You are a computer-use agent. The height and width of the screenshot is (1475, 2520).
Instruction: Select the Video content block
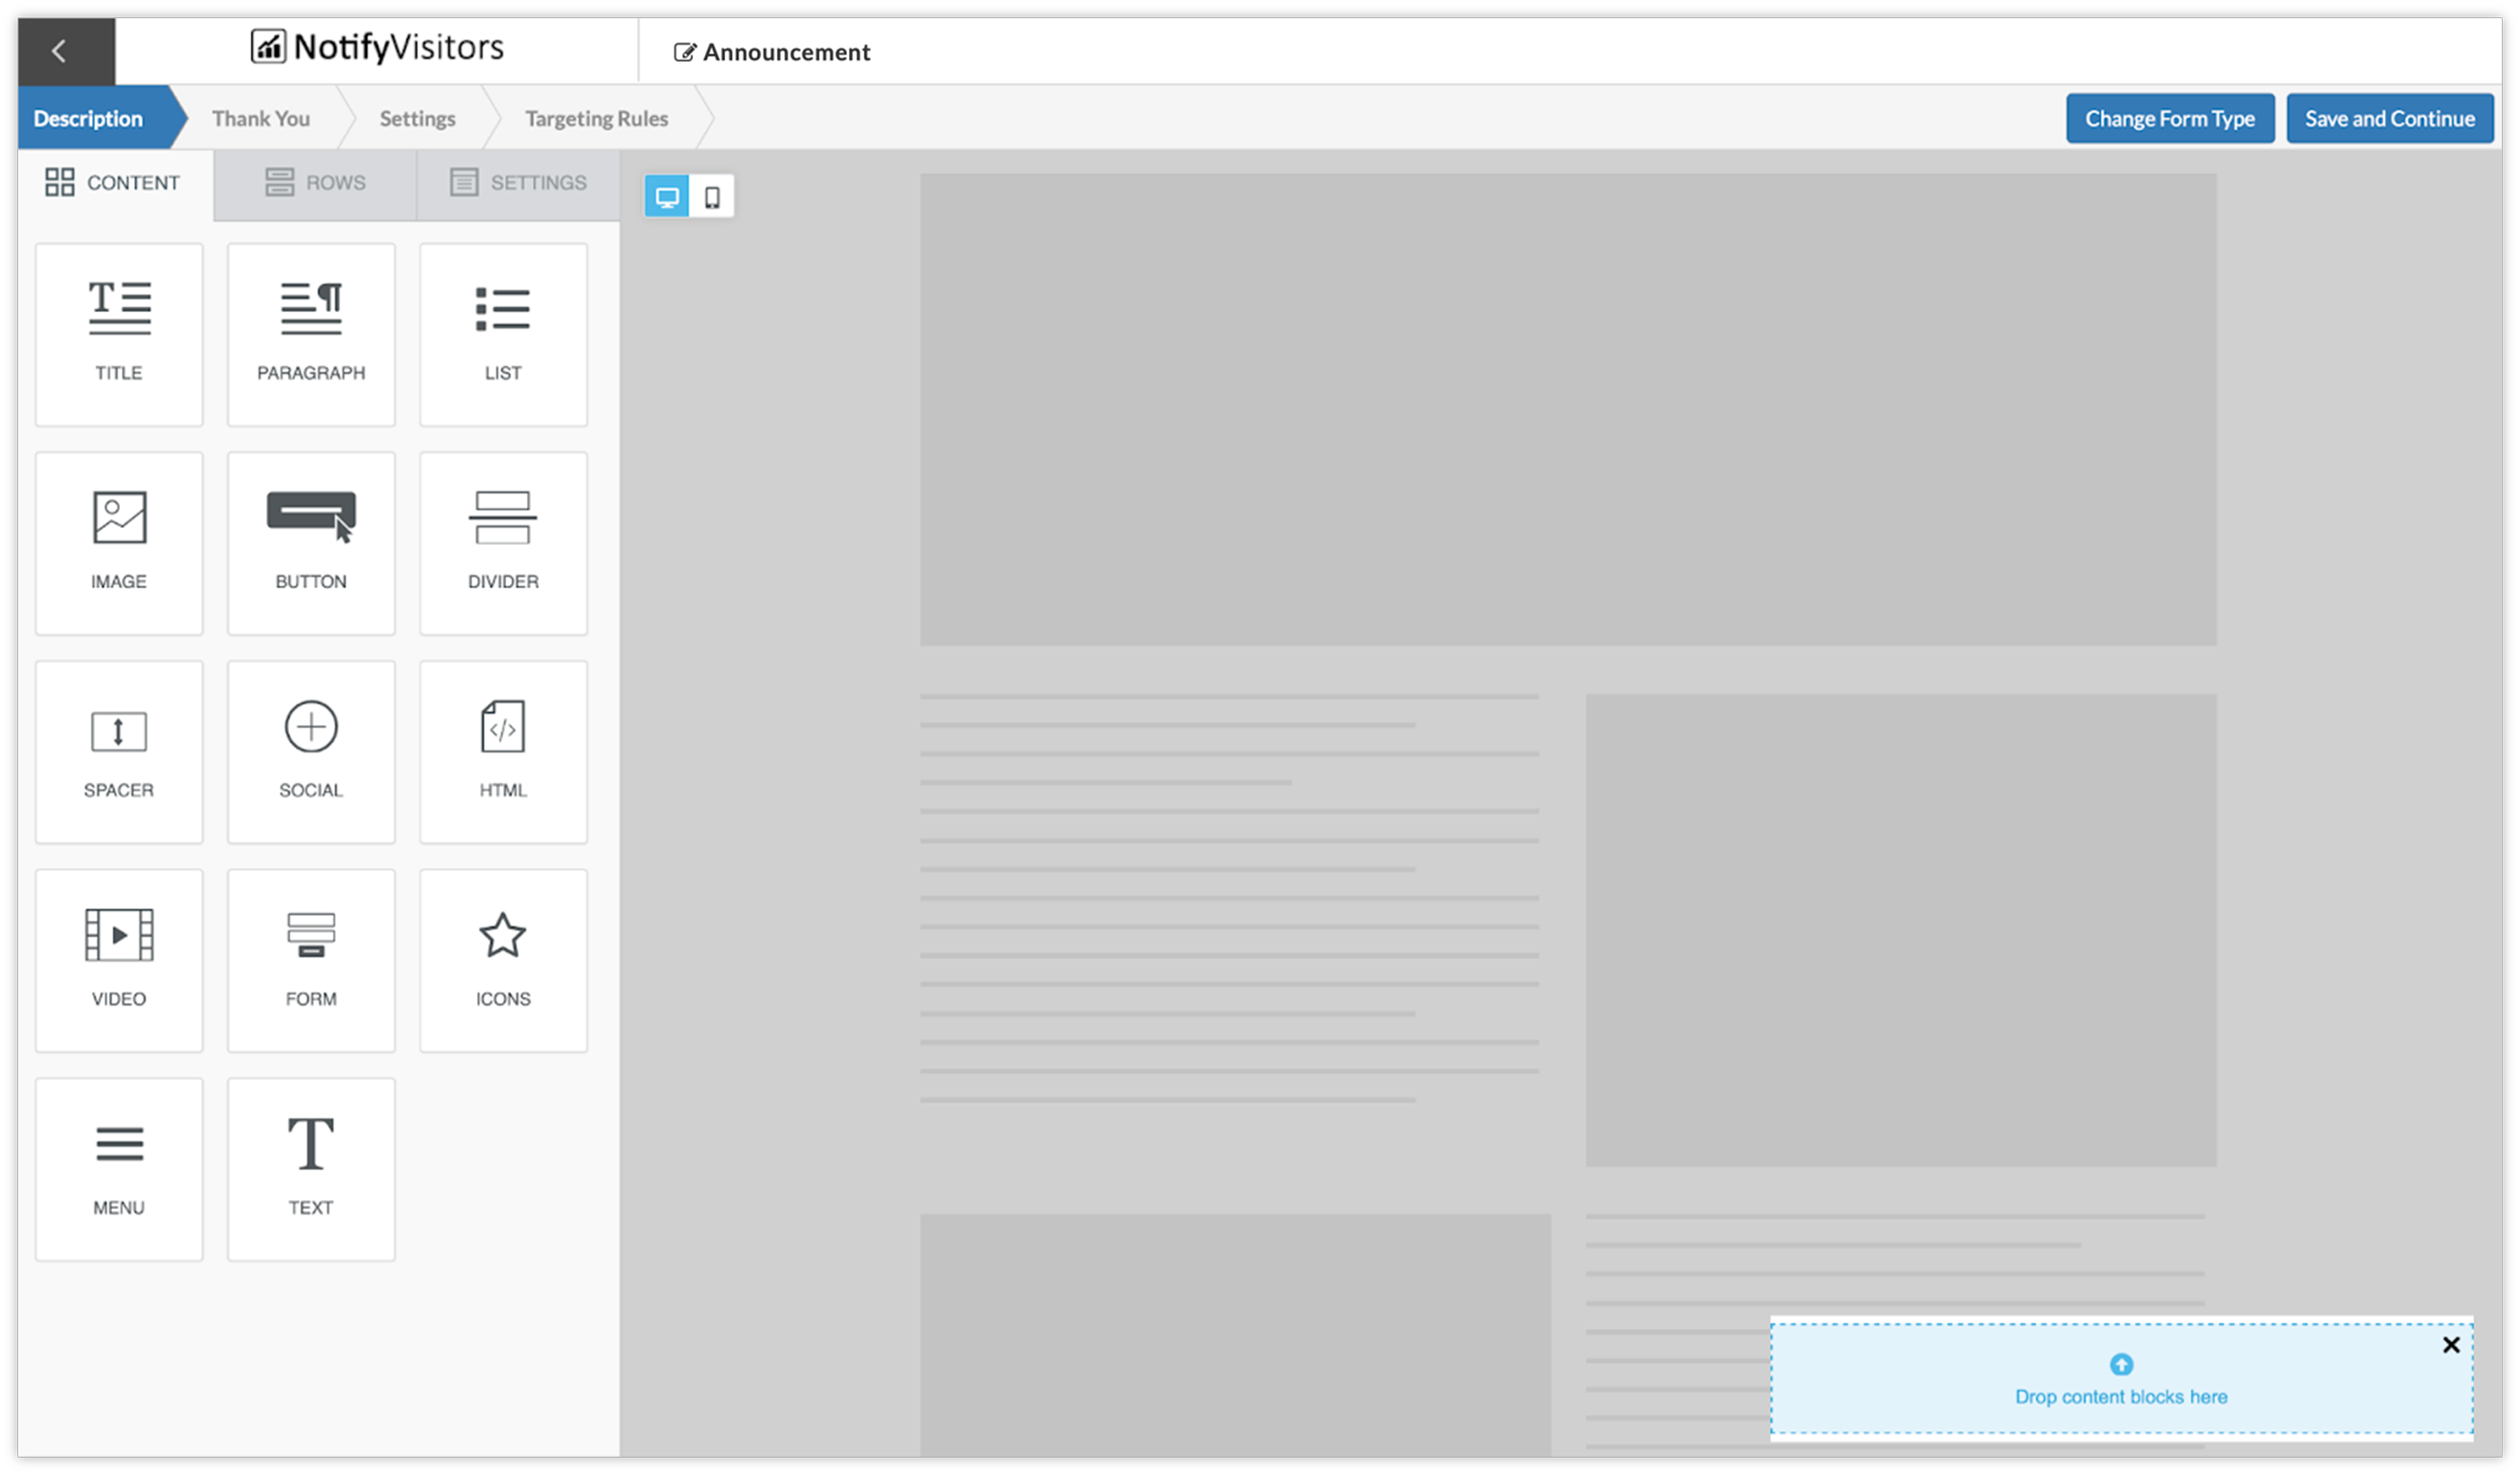coord(119,961)
